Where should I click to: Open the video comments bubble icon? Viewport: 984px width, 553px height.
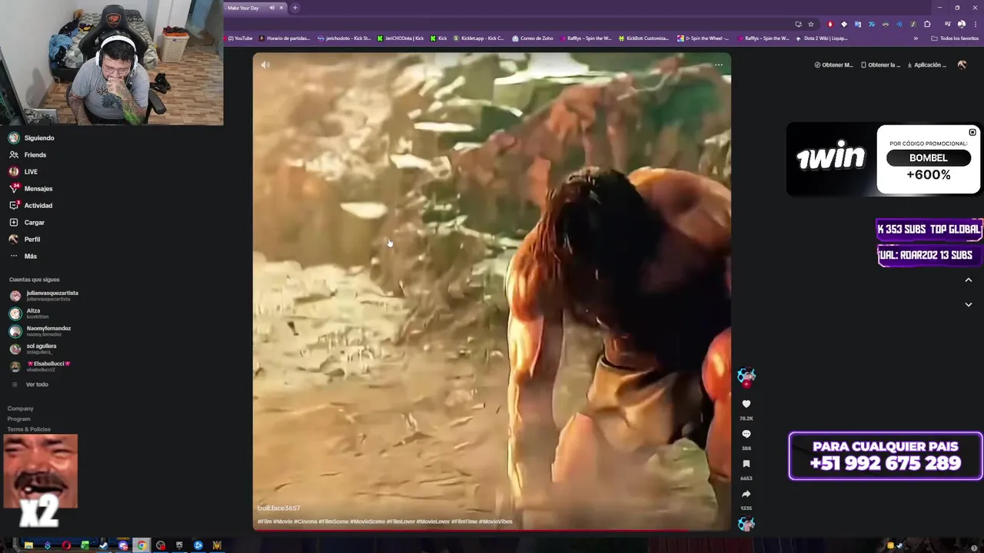point(746,434)
